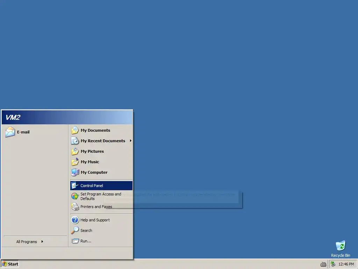
Task: Click the My Recent Documents label
Action: coord(103,141)
